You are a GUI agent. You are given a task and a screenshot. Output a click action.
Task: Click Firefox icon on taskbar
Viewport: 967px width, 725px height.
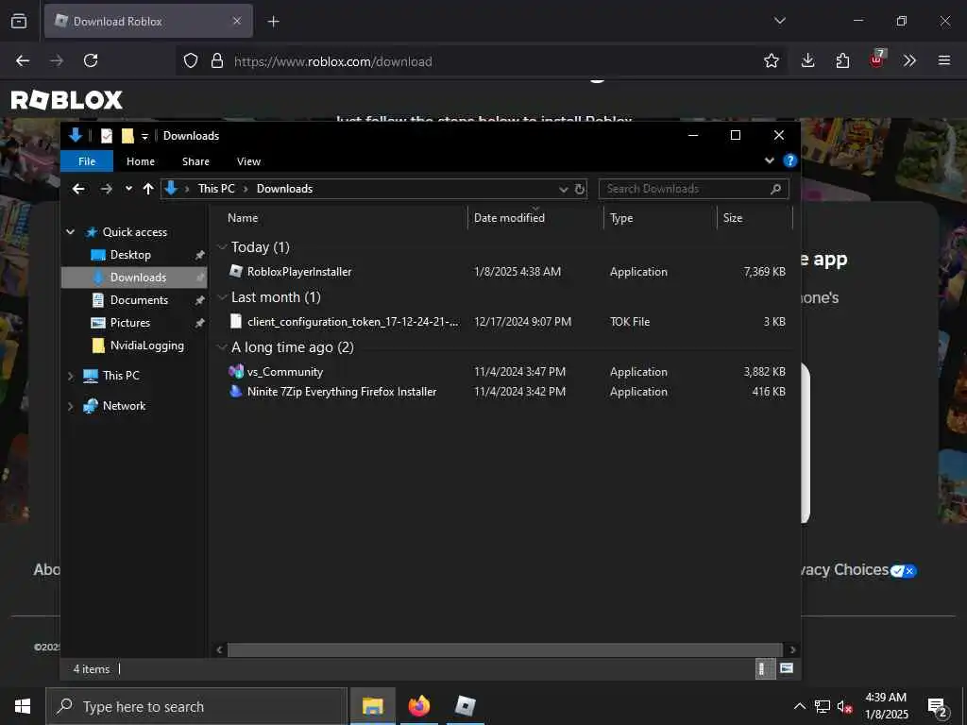[418, 706]
